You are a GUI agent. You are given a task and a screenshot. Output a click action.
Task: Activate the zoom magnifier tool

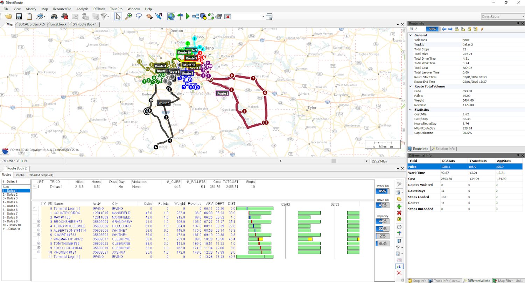tap(128, 16)
